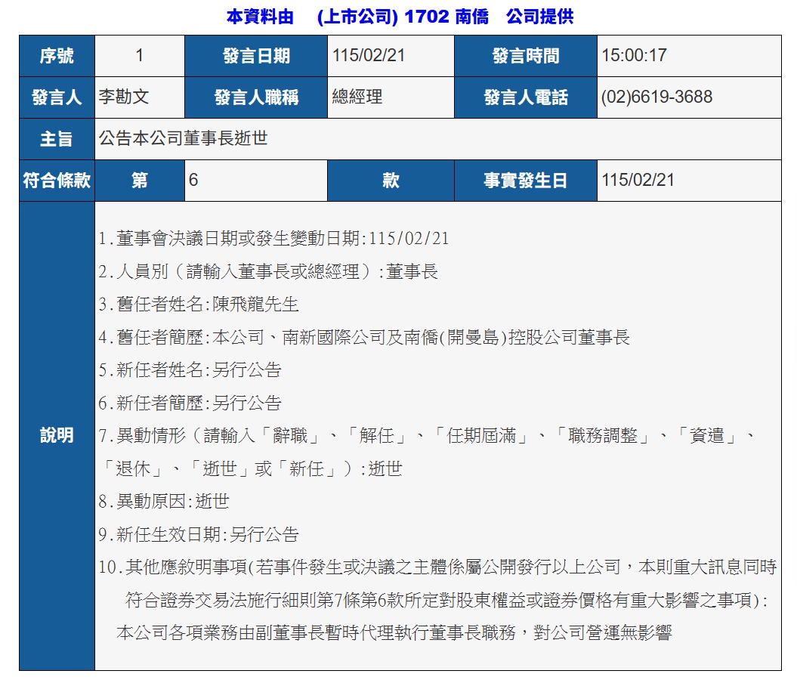Click the phone number (02)6619-3688

[656, 97]
